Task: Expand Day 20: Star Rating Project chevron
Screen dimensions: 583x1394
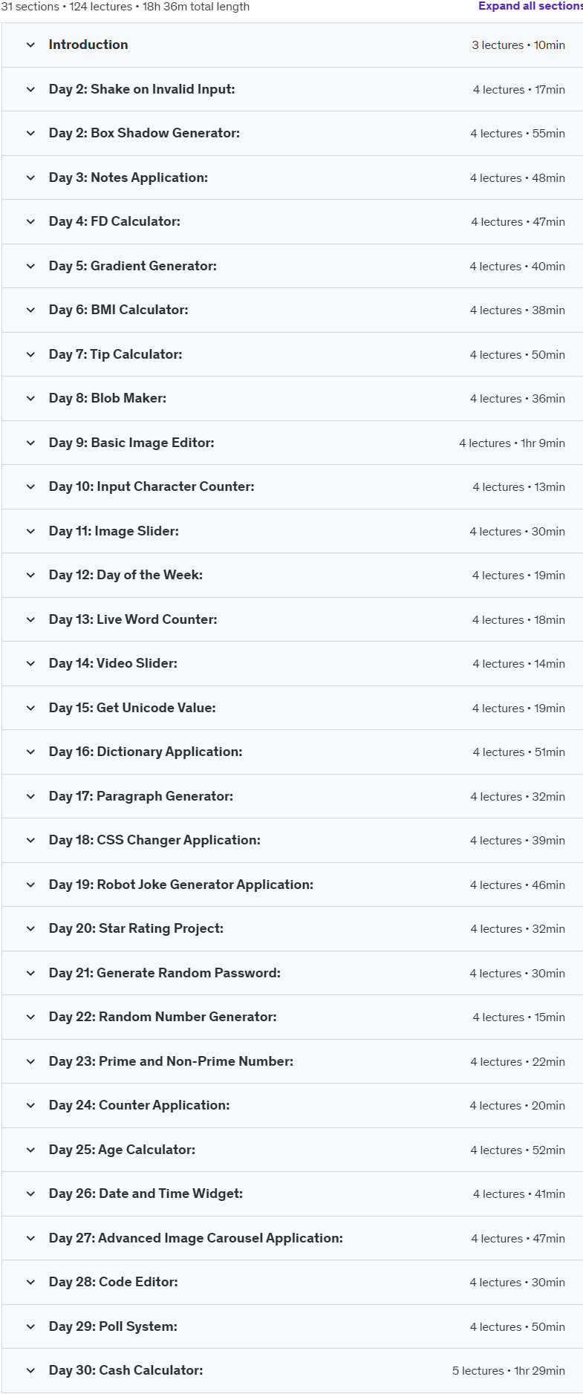Action: pos(30,928)
